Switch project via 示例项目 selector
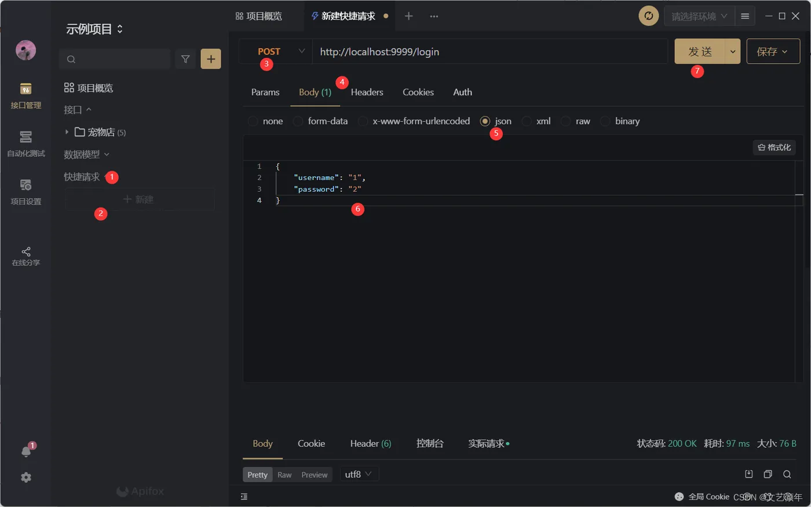The image size is (811, 507). [x=95, y=29]
